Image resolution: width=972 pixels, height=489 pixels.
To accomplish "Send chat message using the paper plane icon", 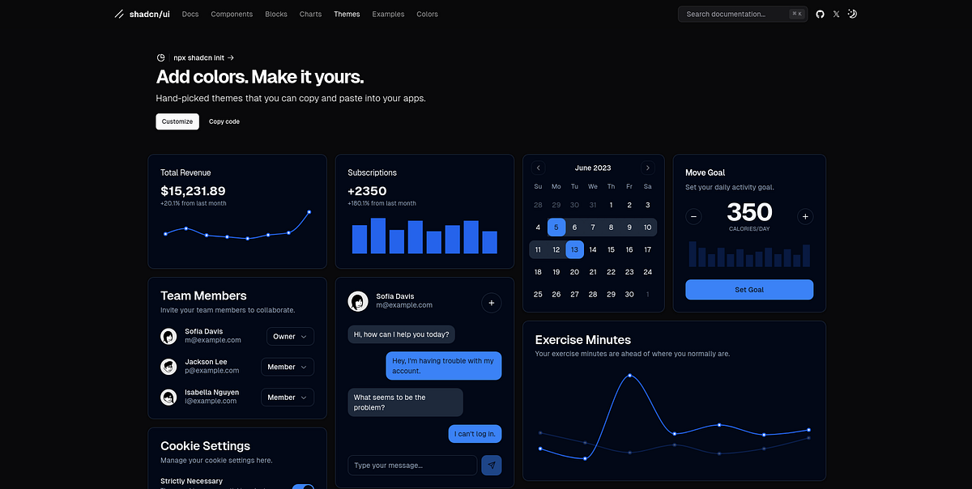I will (x=492, y=465).
